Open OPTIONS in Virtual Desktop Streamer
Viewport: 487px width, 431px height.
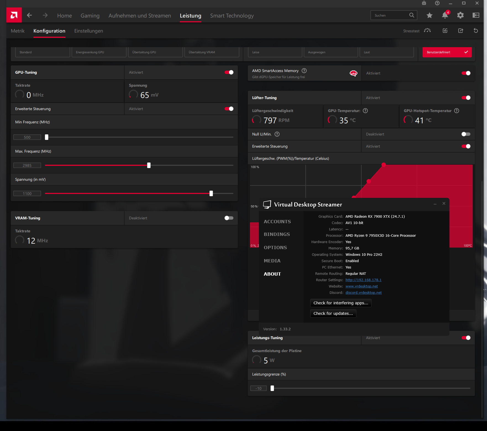pos(275,248)
